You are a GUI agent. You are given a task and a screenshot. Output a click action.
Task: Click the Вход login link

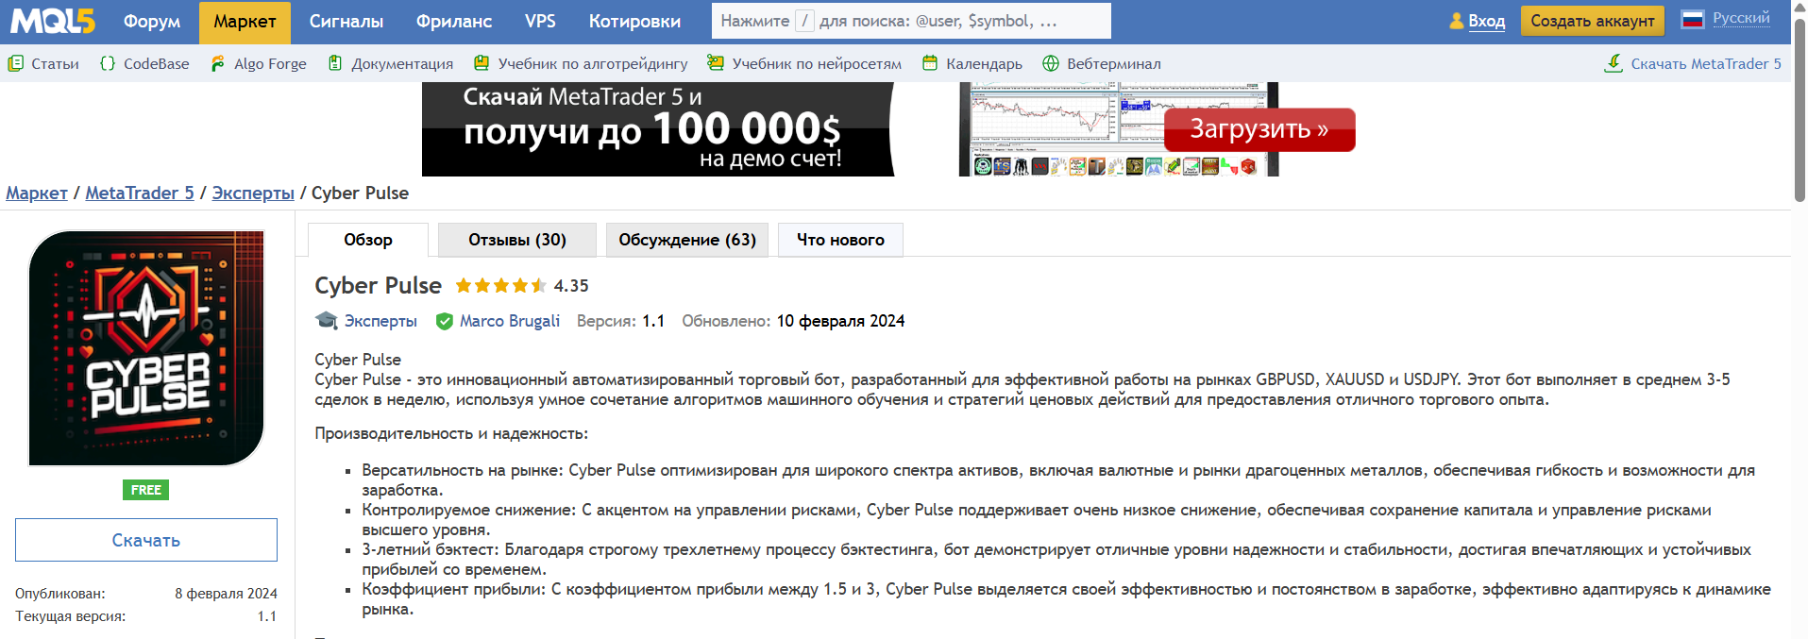1486,21
